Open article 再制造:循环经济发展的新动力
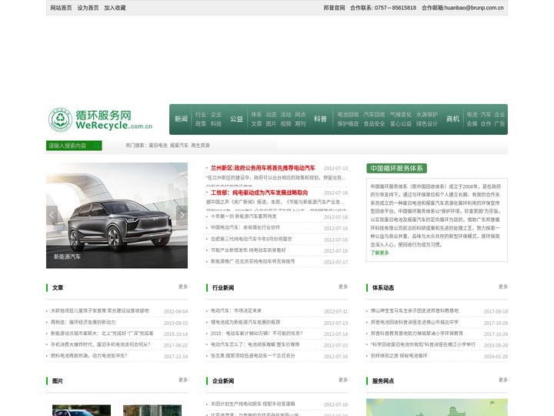 [83, 322]
